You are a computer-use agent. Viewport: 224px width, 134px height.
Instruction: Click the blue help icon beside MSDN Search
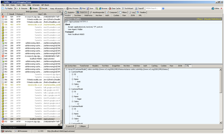(x=163, y=9)
